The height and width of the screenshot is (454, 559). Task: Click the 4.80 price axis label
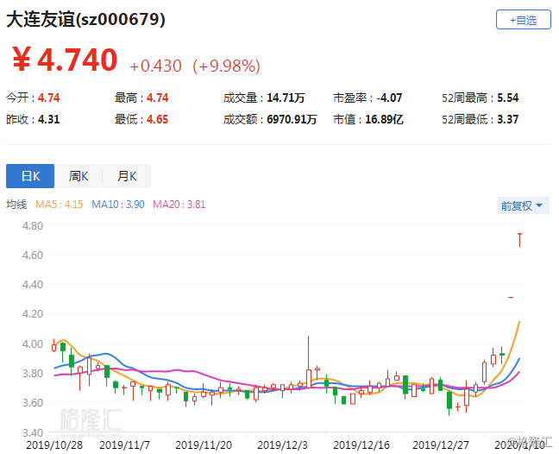click(x=32, y=225)
